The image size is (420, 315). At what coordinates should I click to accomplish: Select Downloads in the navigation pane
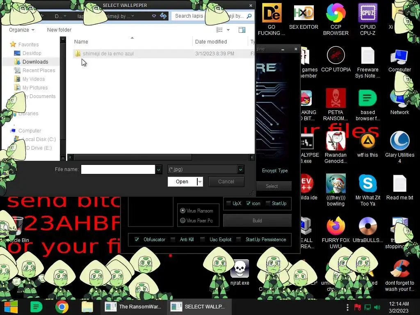click(x=35, y=62)
